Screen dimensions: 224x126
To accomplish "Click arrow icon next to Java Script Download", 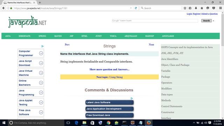I will coord(41,63).
